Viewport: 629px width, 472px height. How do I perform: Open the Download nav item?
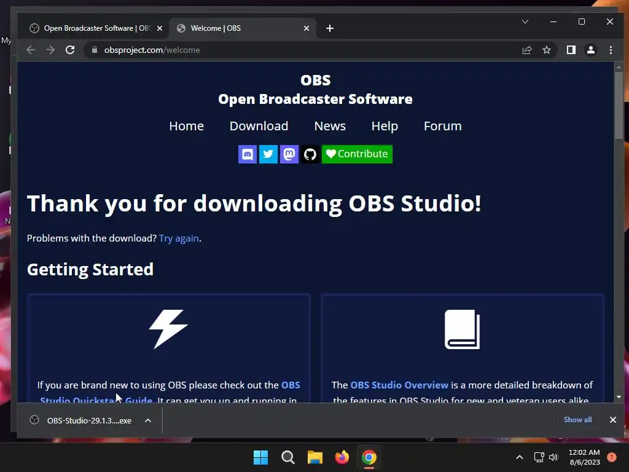click(259, 126)
